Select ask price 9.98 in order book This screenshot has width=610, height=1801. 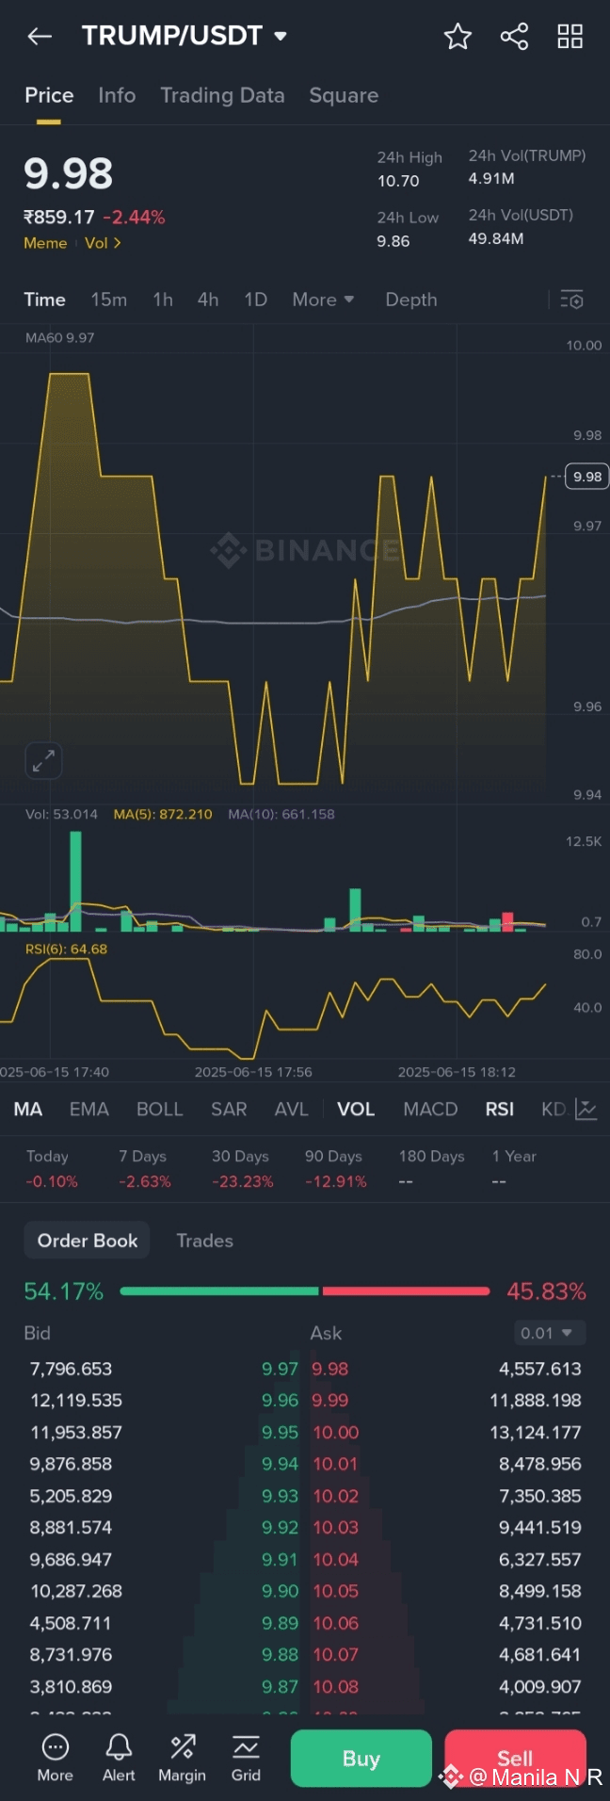(x=330, y=1369)
